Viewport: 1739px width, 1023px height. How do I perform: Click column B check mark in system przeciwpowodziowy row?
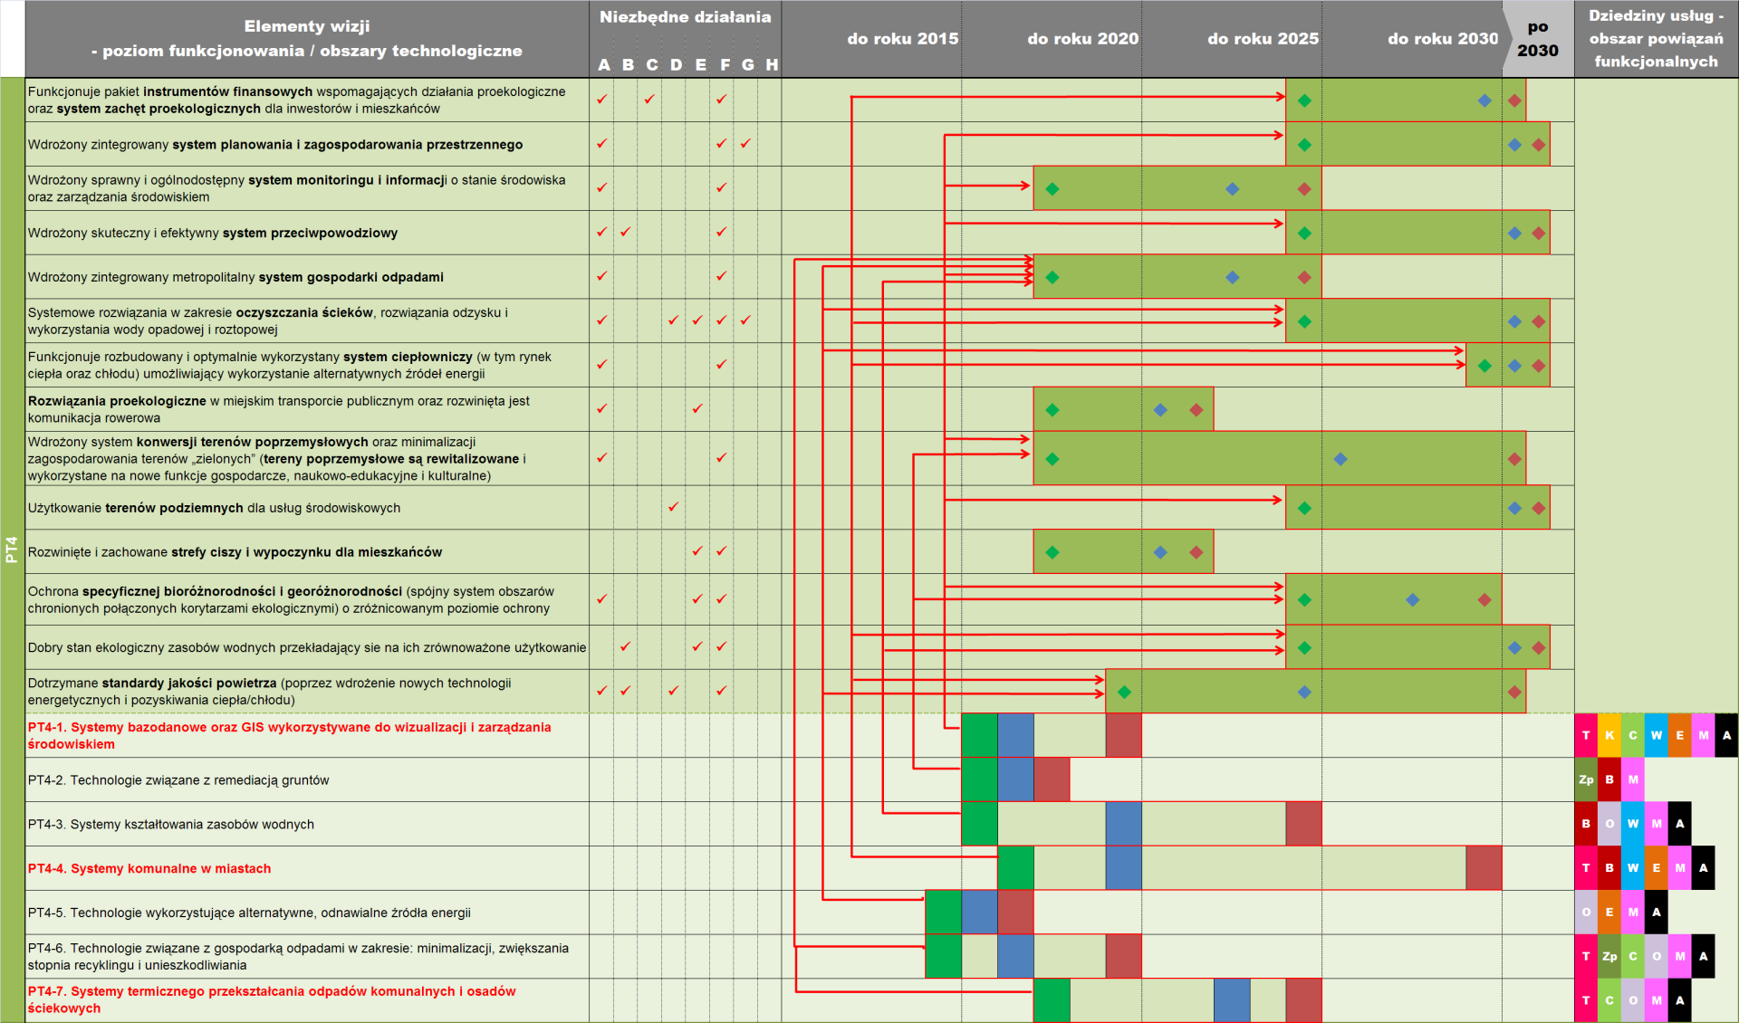[625, 232]
